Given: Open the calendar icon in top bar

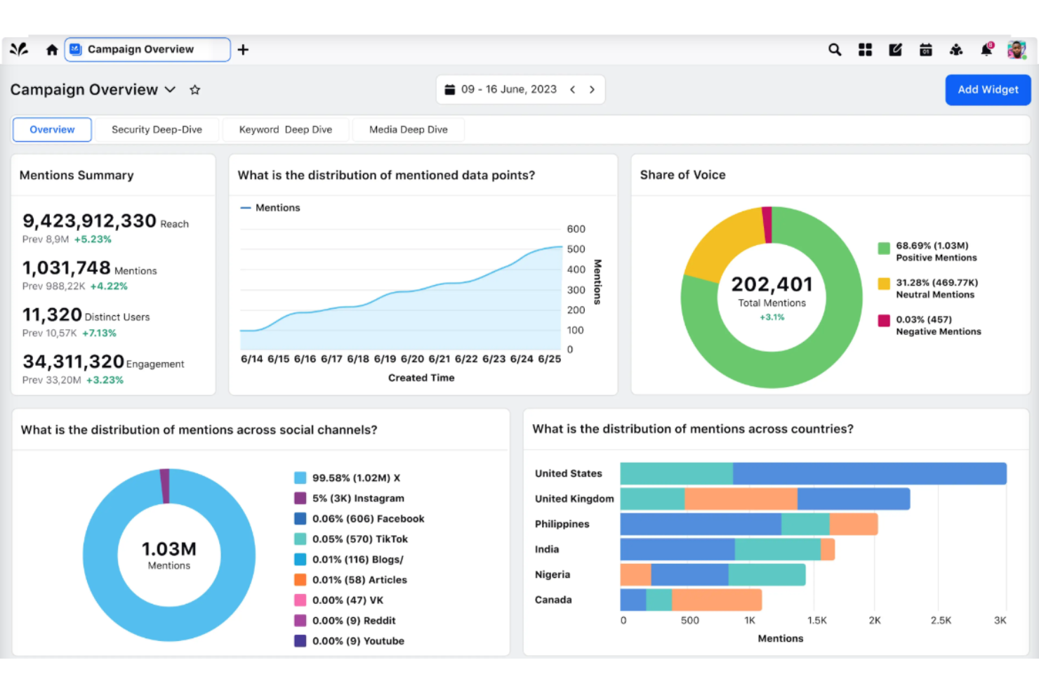Looking at the screenshot, I should [x=926, y=50].
